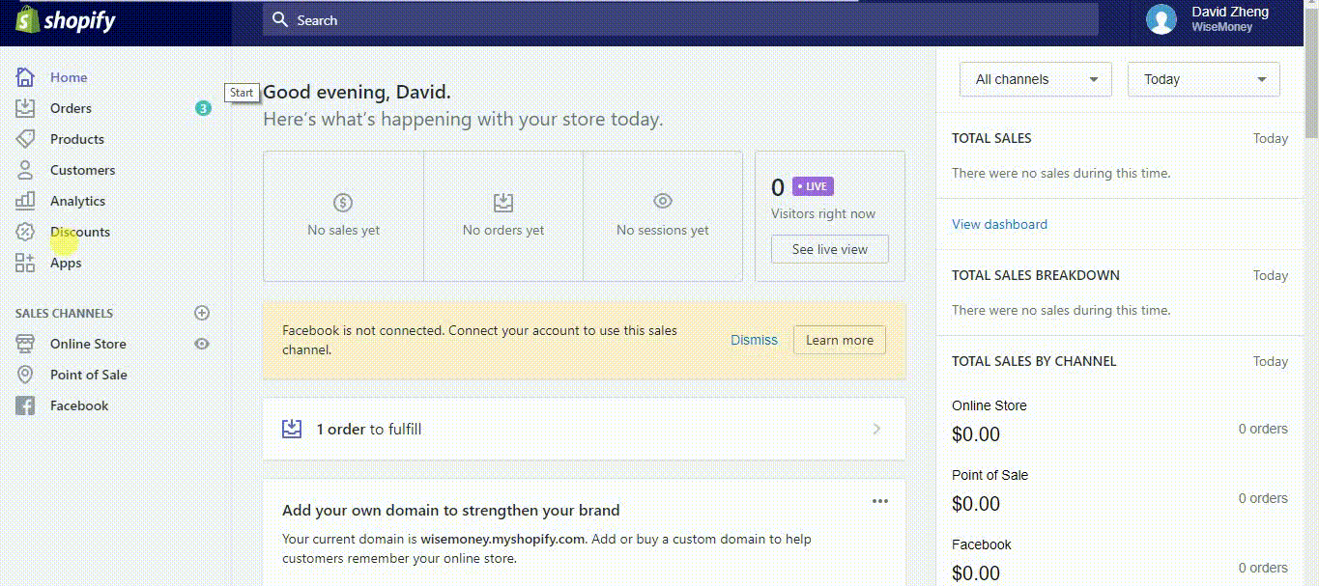The width and height of the screenshot is (1319, 586).
Task: Click Add your own domain heading
Action: [451, 510]
